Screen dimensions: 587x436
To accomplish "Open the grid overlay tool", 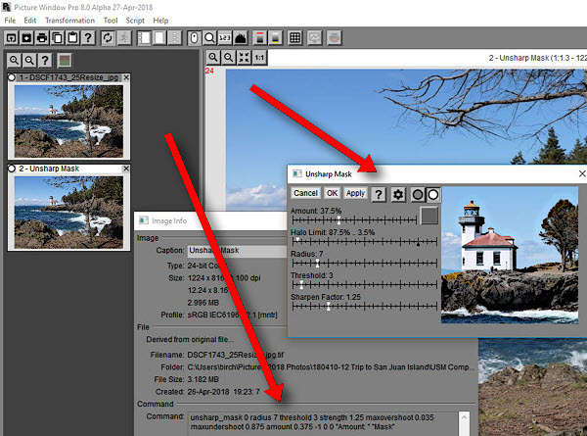I will [x=294, y=38].
